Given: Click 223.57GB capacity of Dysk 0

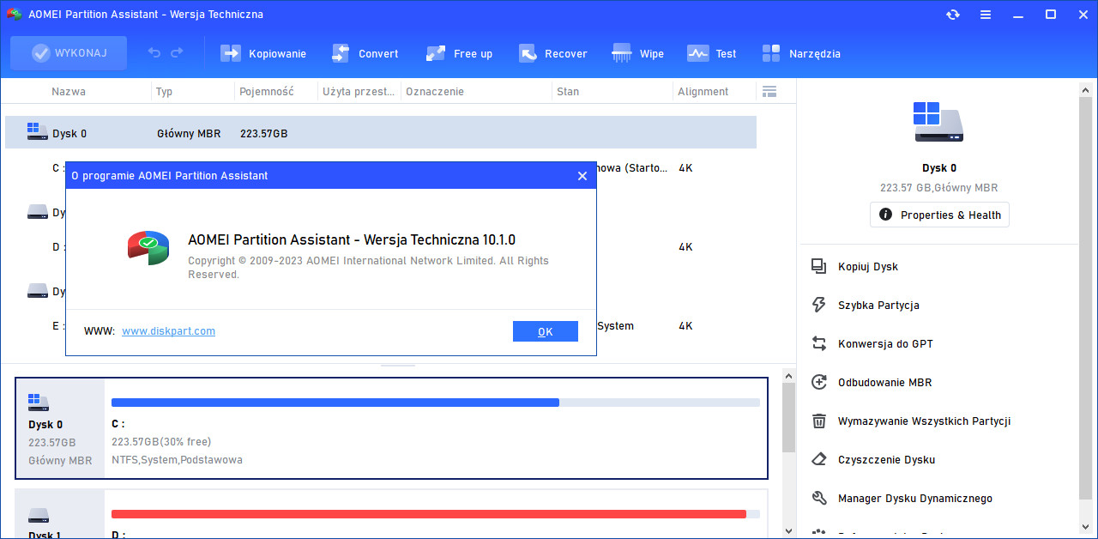Looking at the screenshot, I should click(263, 134).
